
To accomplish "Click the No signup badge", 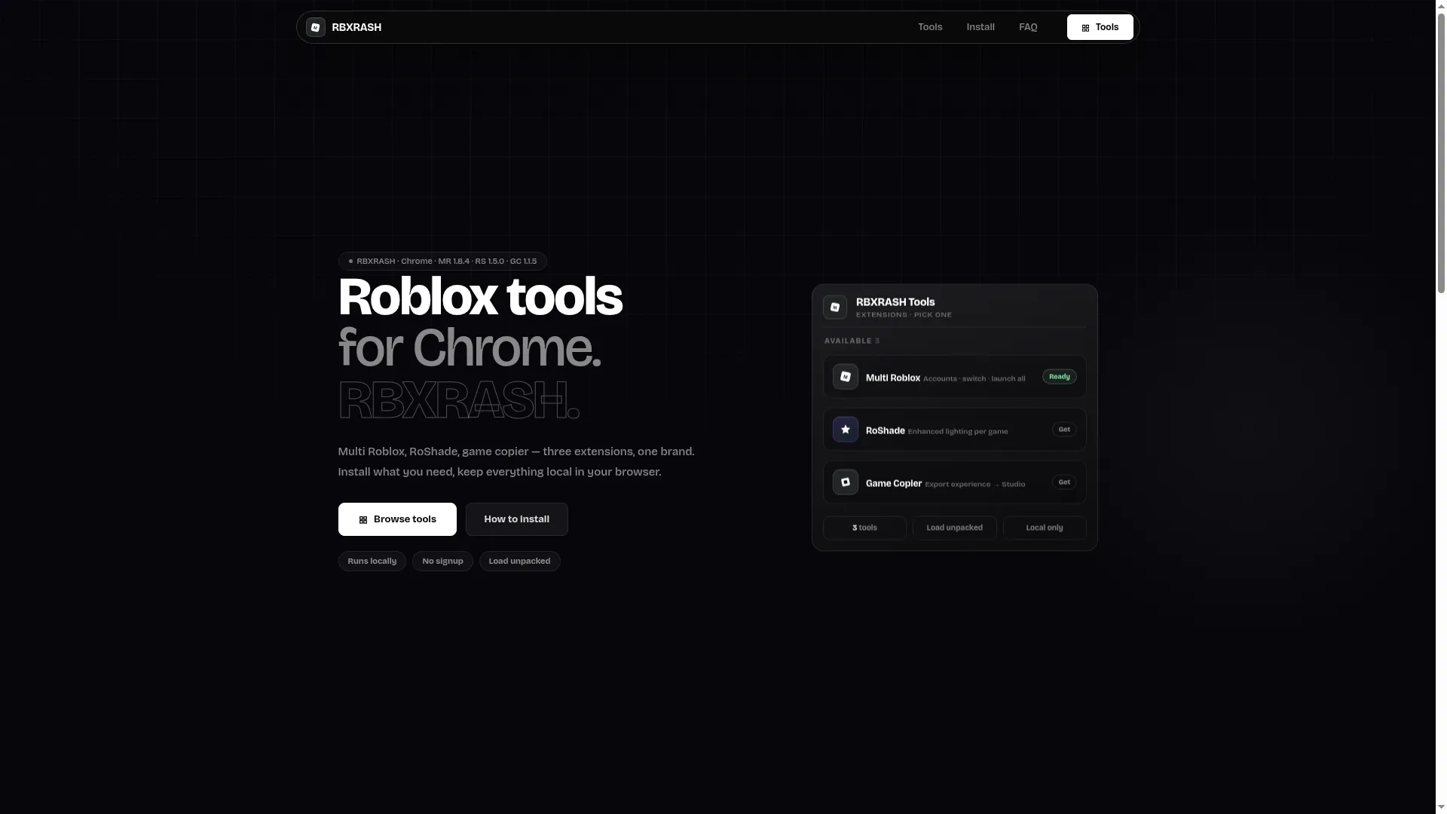I will [442, 561].
